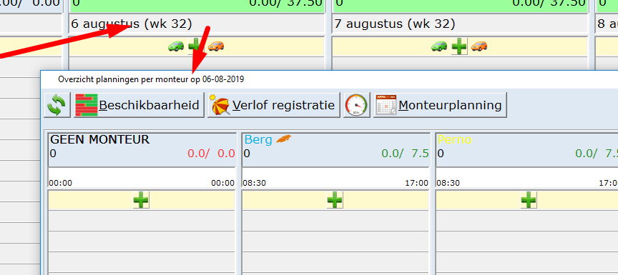The height and width of the screenshot is (275, 618).
Task: Click green car icon for 7 augustus
Action: (439, 46)
